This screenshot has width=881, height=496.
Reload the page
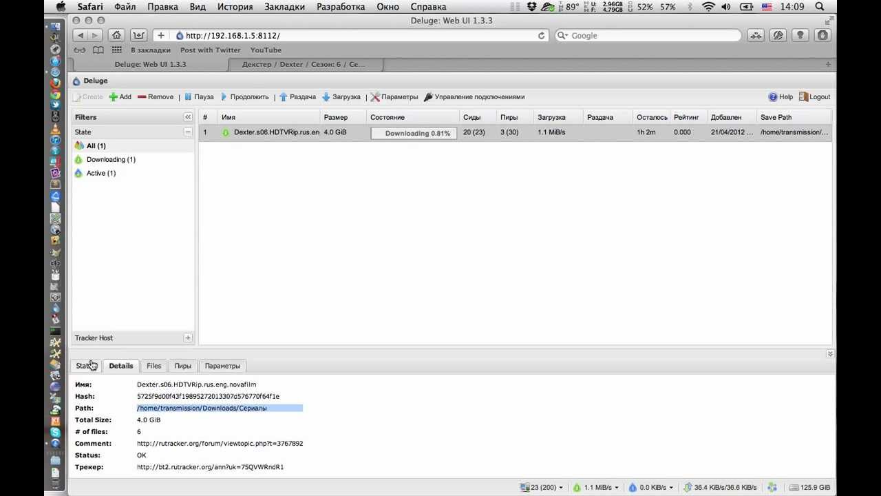coord(541,36)
